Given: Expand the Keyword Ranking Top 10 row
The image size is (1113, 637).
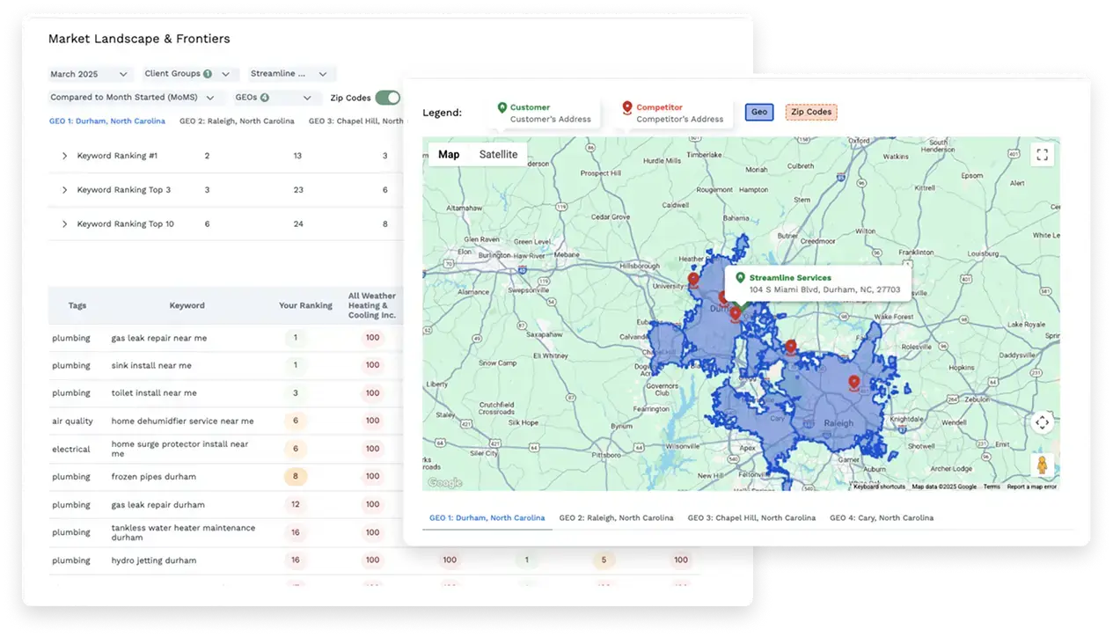Looking at the screenshot, I should pos(64,224).
